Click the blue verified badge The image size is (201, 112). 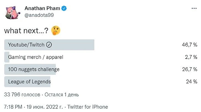point(64,9)
